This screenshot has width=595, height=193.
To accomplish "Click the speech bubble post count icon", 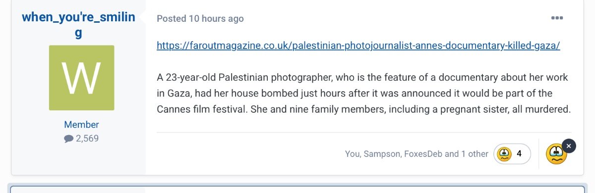I will 68,139.
